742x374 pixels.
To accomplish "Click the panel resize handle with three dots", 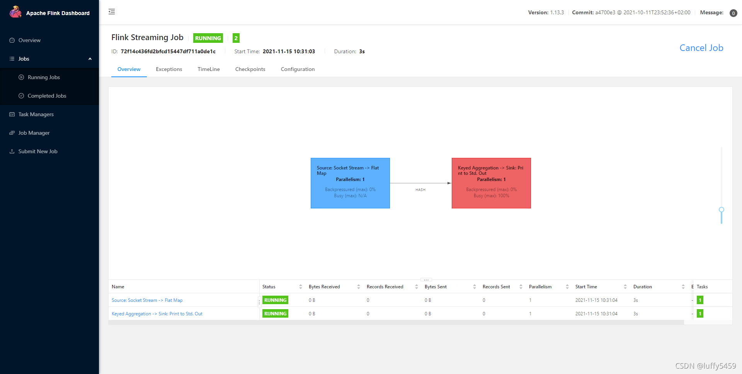I will point(426,279).
